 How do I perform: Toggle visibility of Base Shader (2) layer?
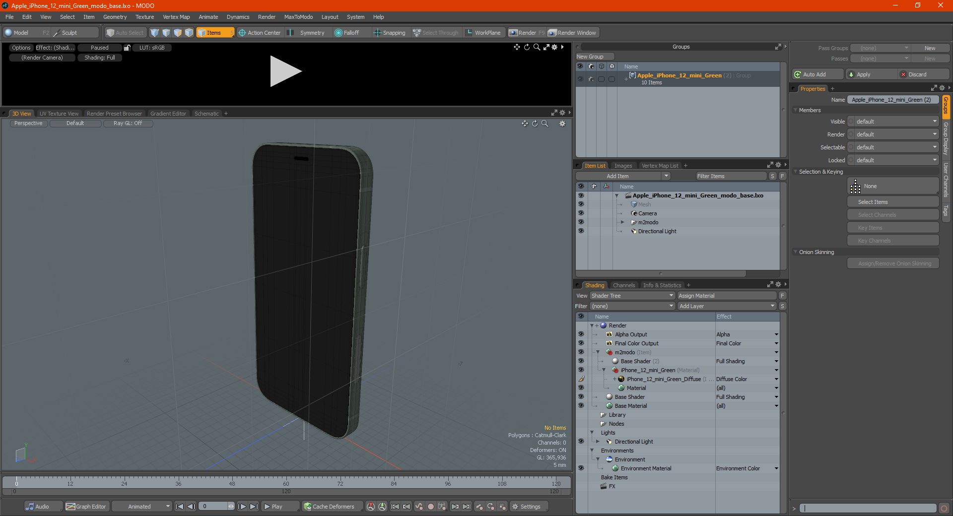pyautogui.click(x=581, y=361)
